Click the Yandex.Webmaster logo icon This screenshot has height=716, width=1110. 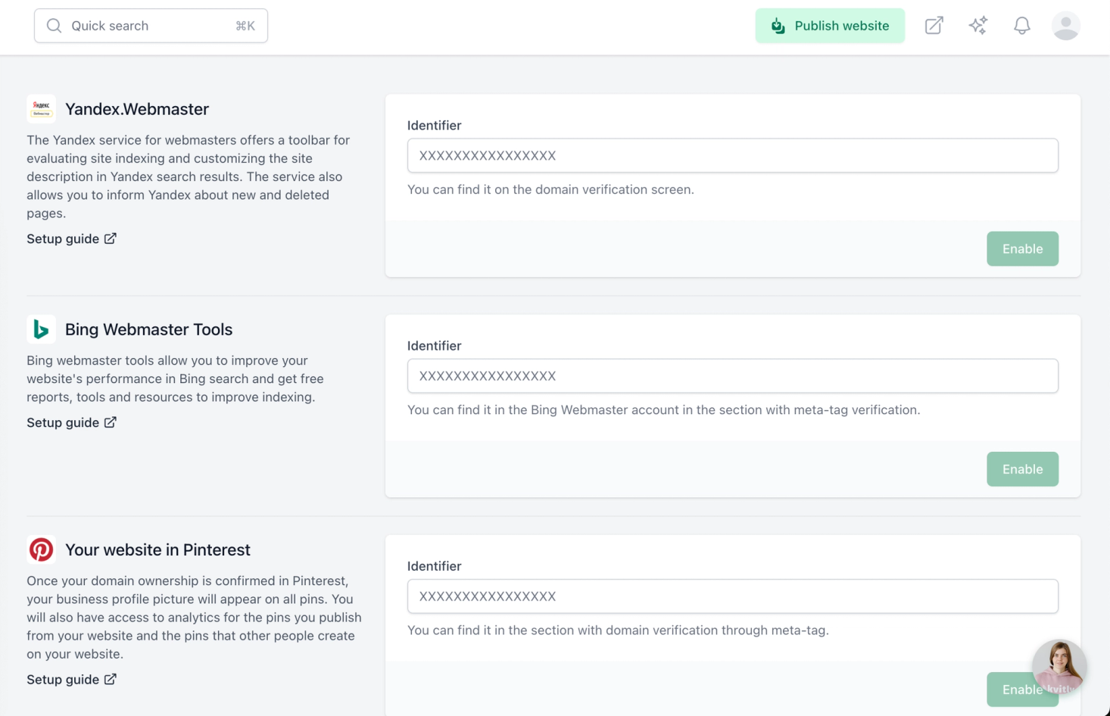click(41, 109)
